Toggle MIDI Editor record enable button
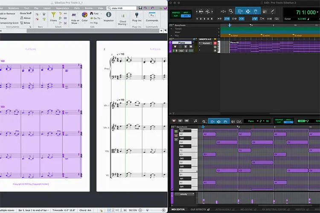This screenshot has width=320, height=213. pyautogui.click(x=174, y=121)
